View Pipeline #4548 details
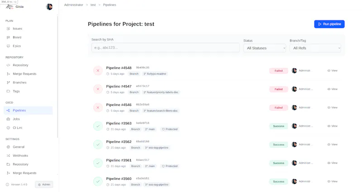 point(333,71)
